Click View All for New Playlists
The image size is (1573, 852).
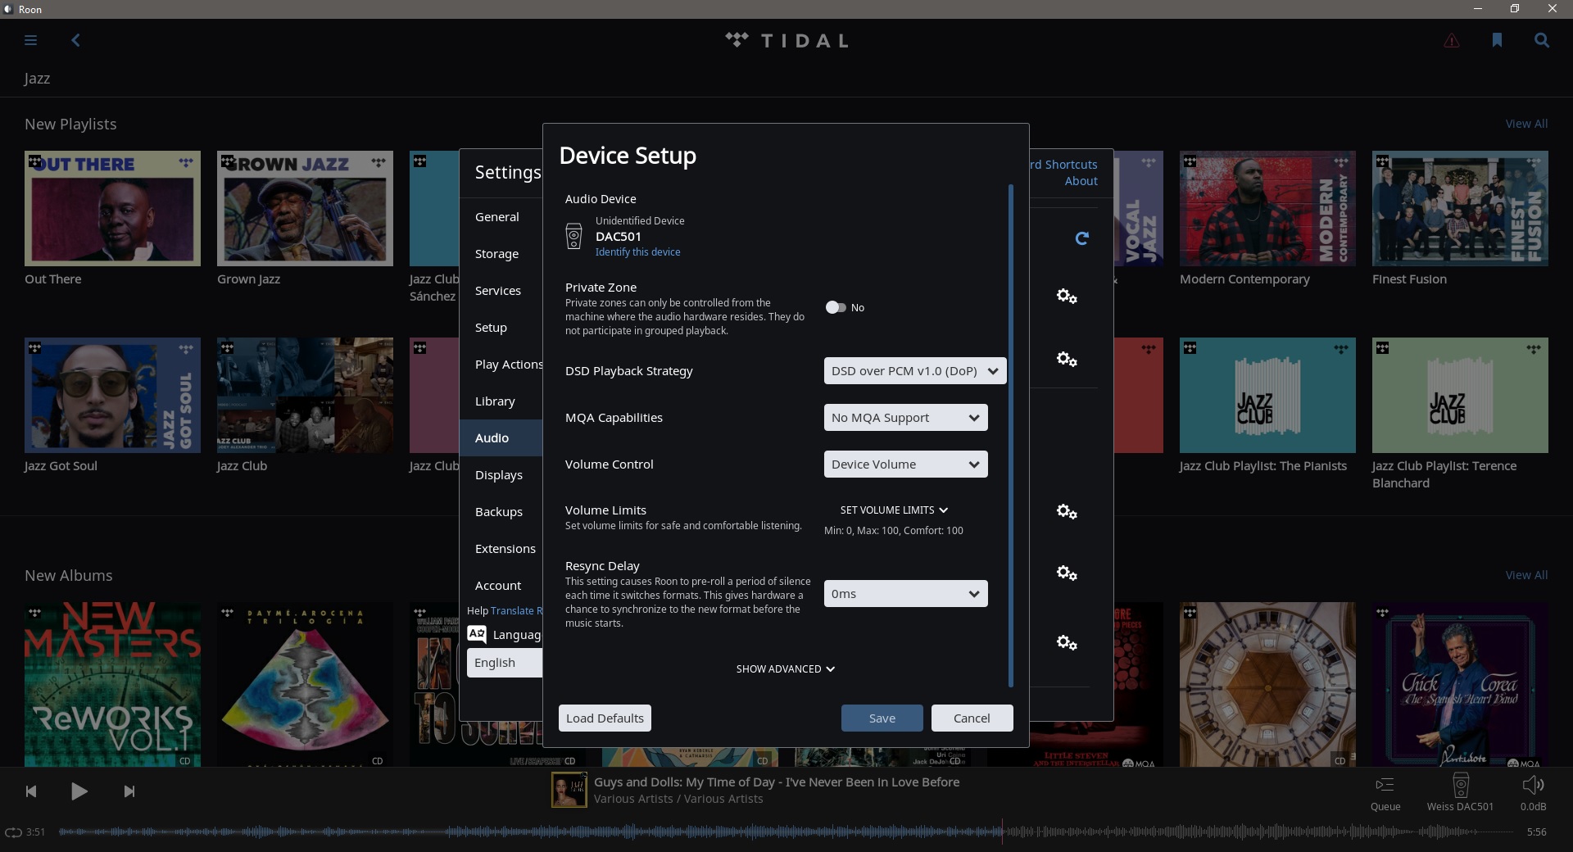point(1526,124)
